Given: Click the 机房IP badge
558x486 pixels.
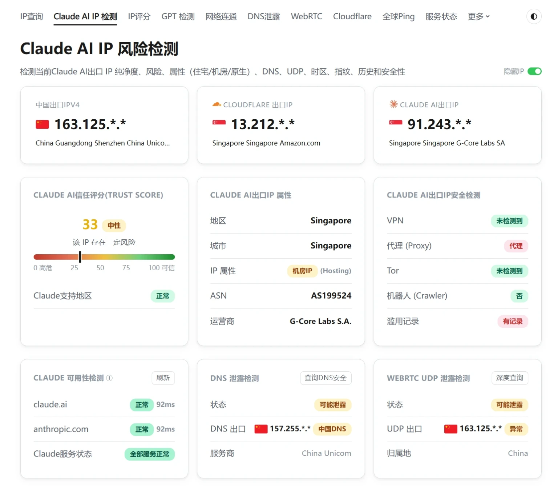Looking at the screenshot, I should tap(302, 271).
